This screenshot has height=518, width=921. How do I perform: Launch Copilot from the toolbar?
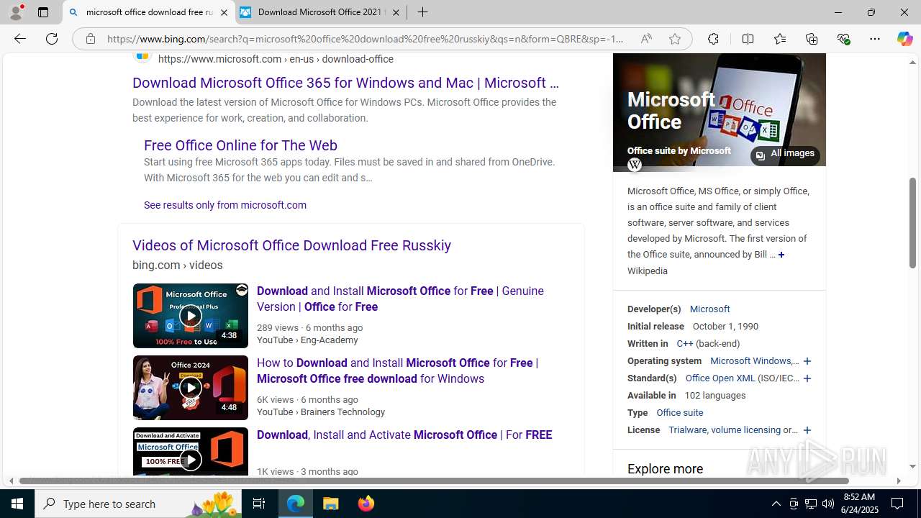click(x=904, y=39)
